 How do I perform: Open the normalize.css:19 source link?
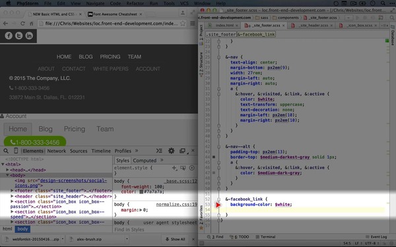[x=176, y=205]
